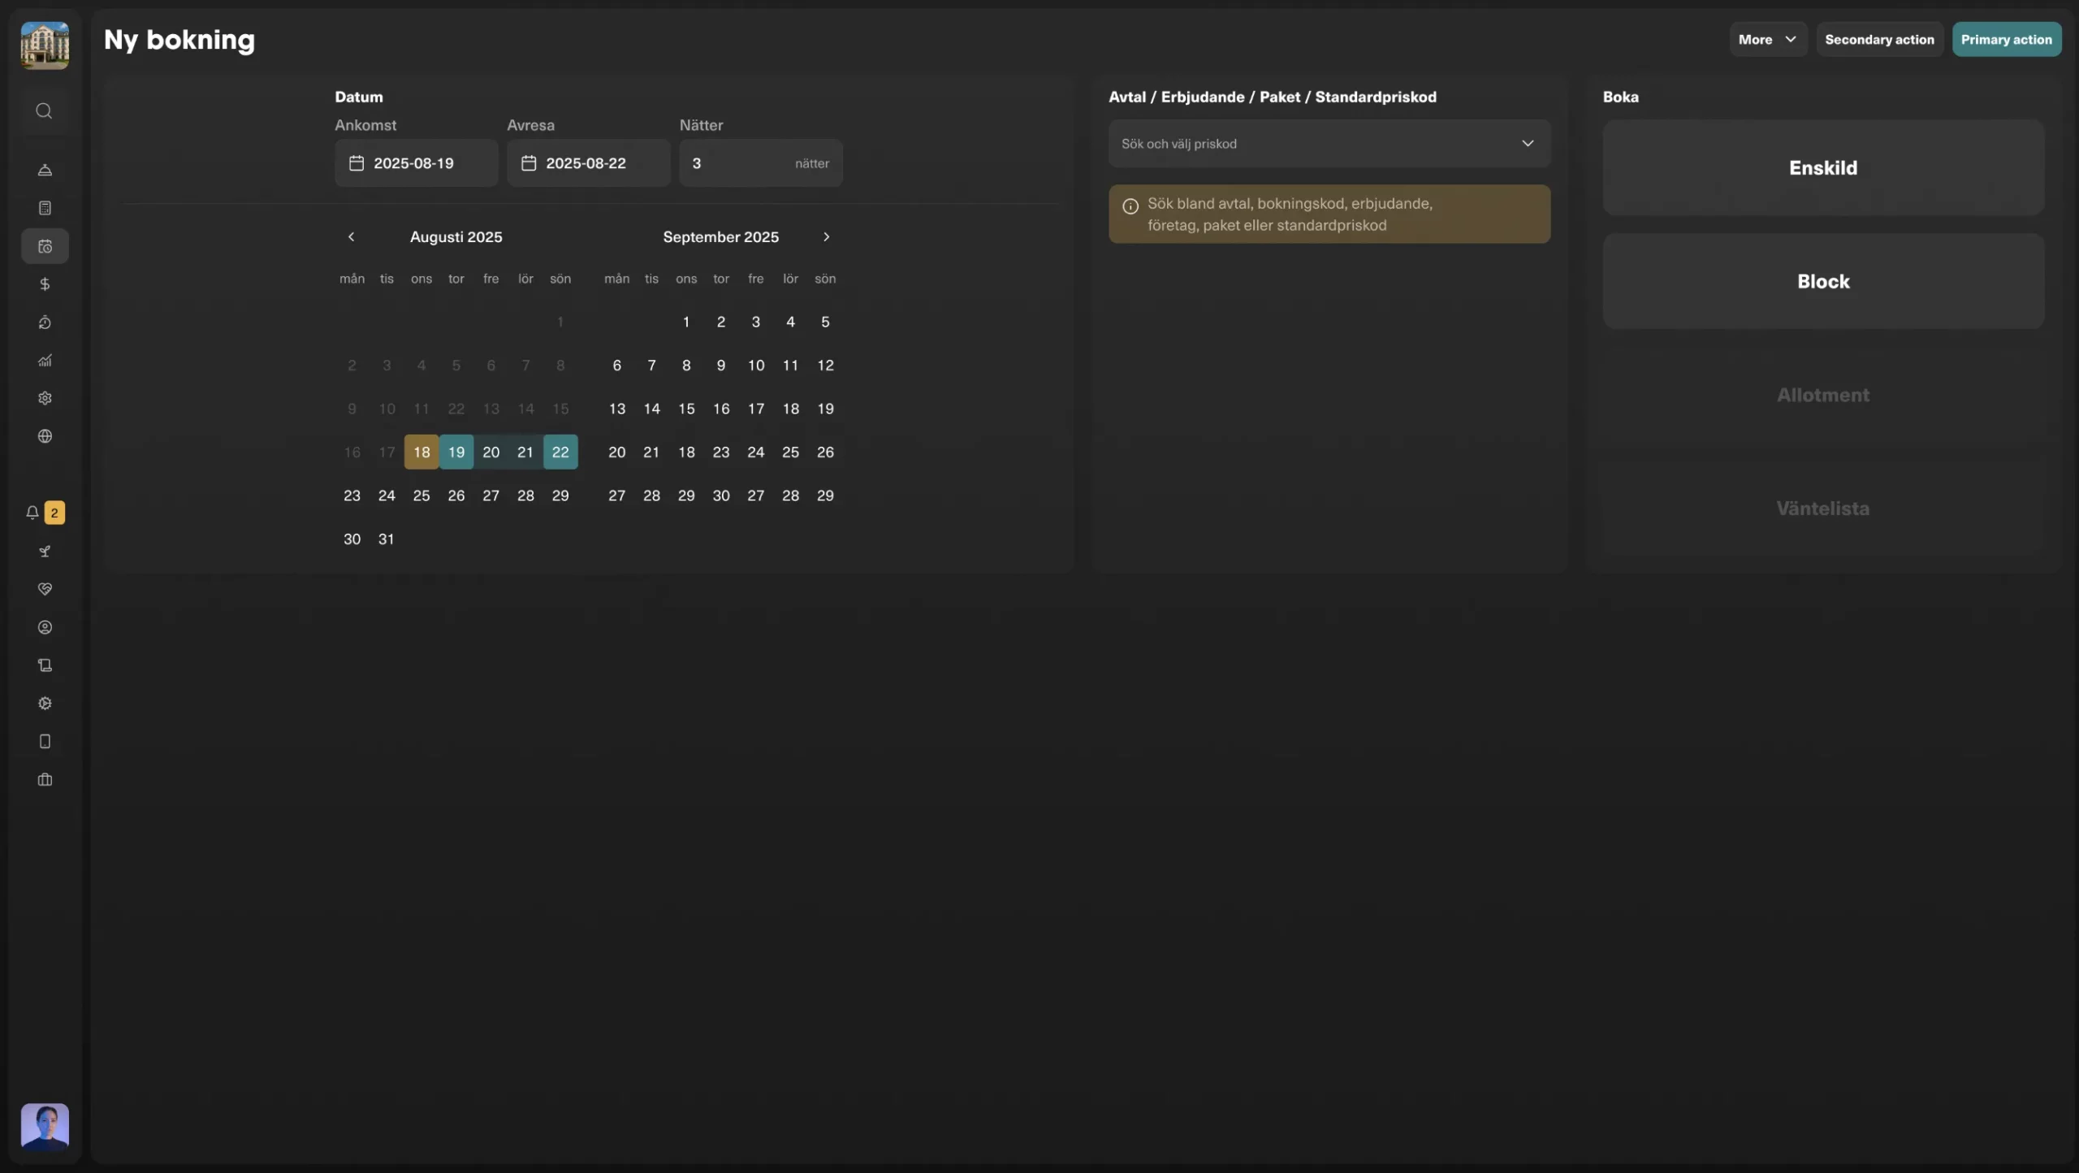Open the search tool in the sidebar

click(45, 111)
